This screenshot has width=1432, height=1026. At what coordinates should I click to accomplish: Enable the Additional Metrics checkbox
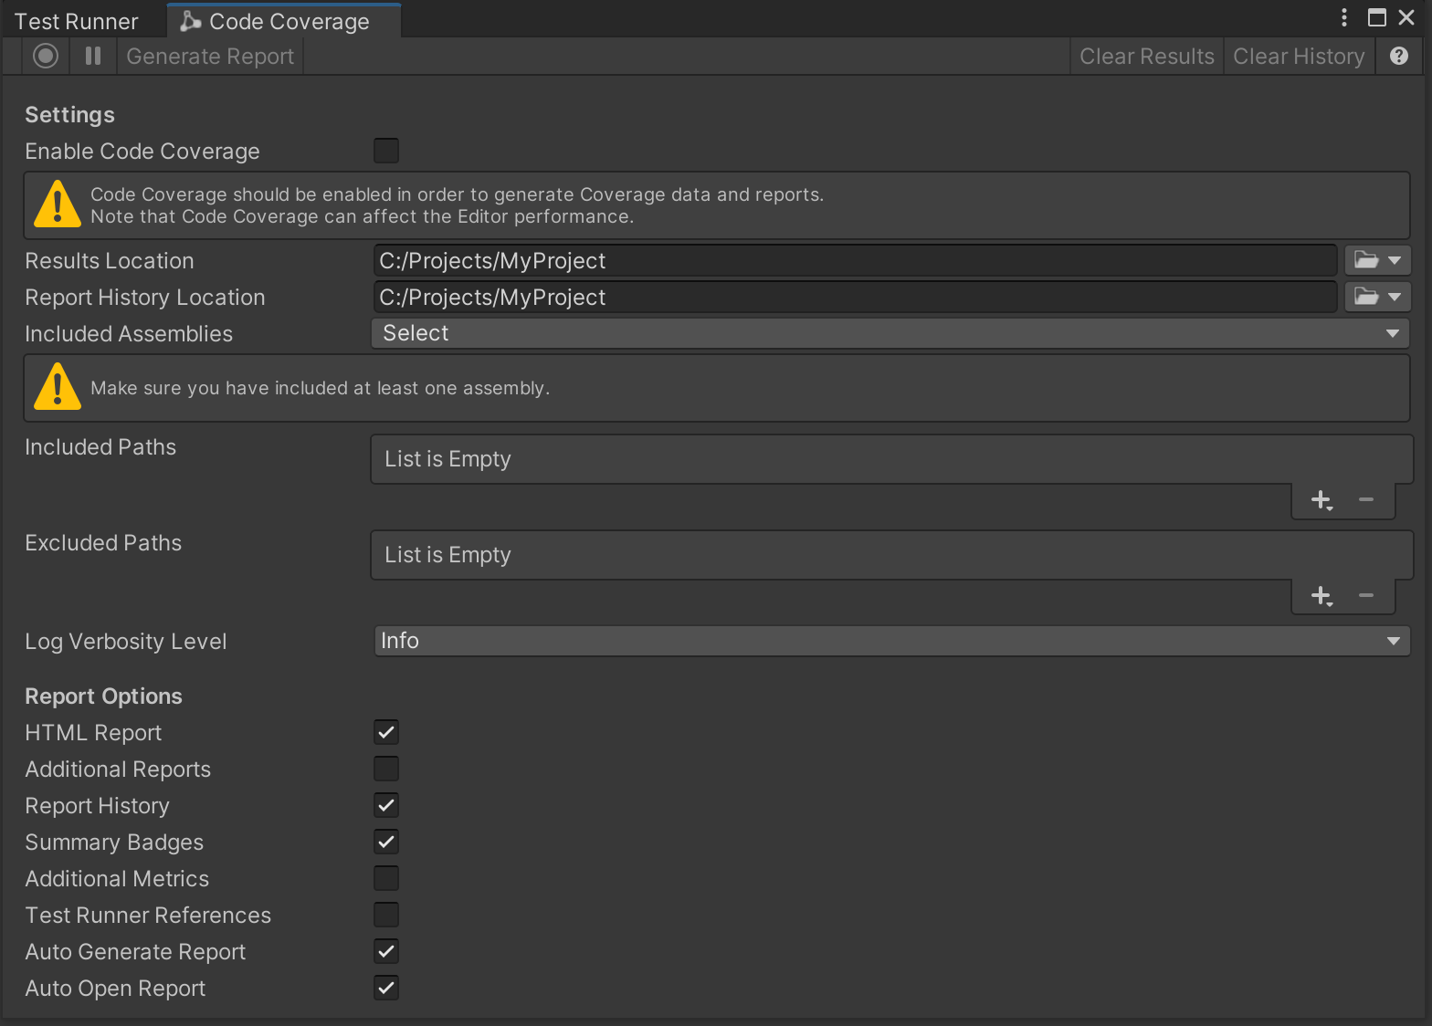tap(386, 878)
